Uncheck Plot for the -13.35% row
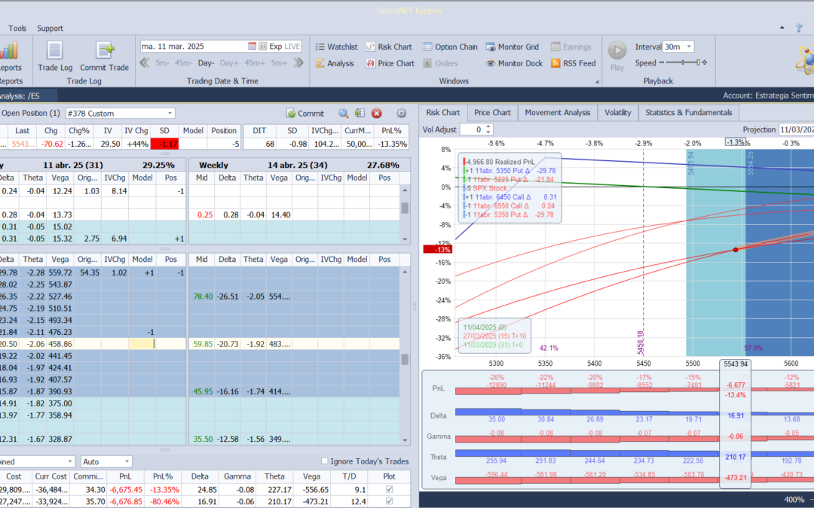814x508 pixels. click(x=390, y=489)
